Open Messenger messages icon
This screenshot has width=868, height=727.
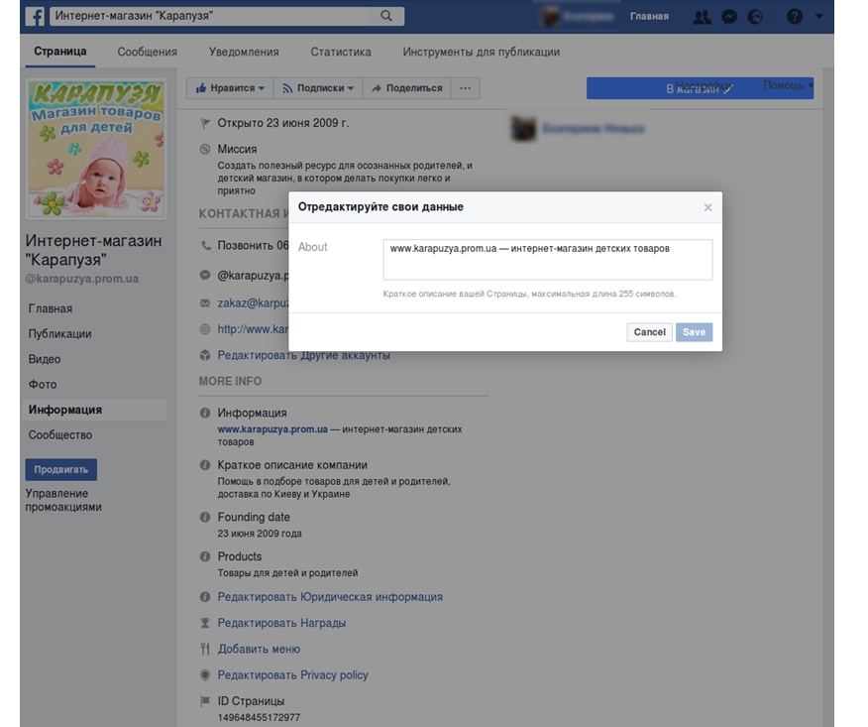click(x=729, y=17)
